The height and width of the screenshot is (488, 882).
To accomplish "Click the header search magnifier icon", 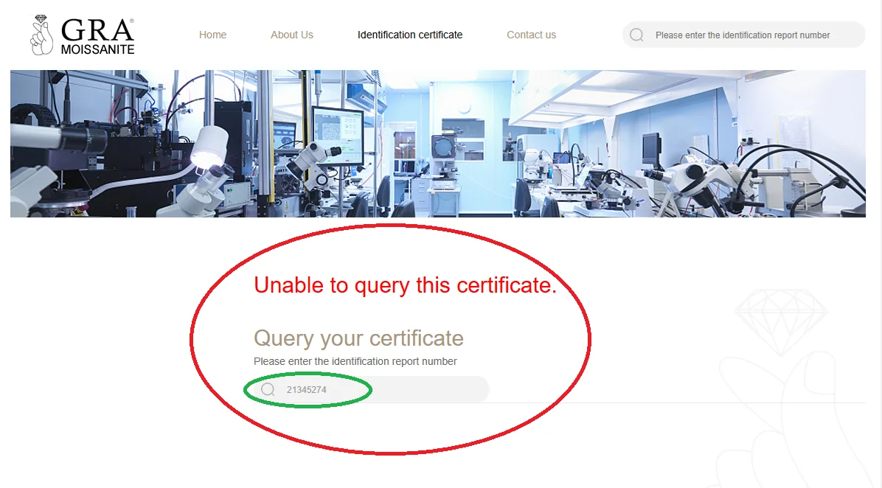I will (x=636, y=35).
